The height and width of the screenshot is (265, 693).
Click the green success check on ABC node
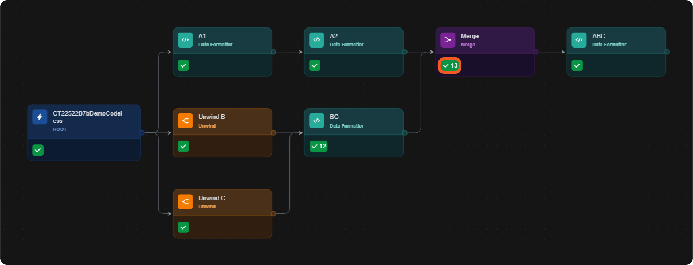pos(577,65)
